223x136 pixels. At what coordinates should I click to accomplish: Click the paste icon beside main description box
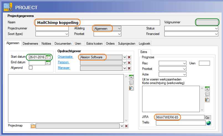(131, 88)
